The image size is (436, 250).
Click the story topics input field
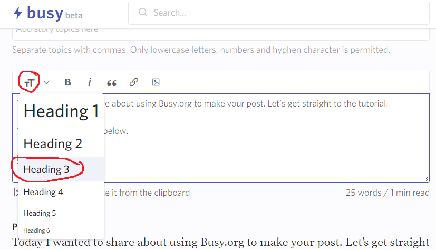pos(221,34)
